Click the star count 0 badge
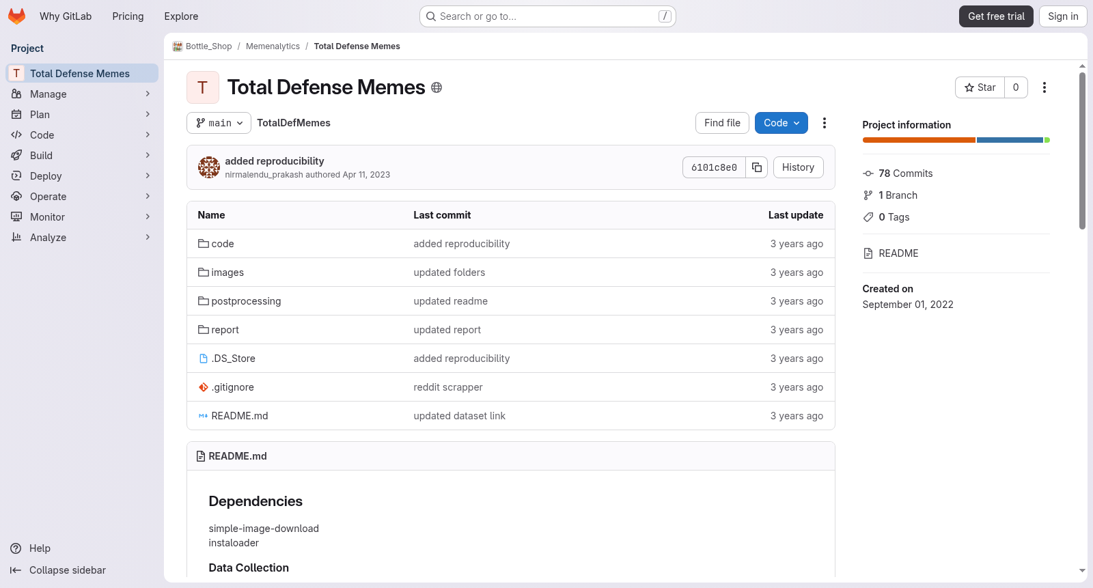 (x=1016, y=87)
